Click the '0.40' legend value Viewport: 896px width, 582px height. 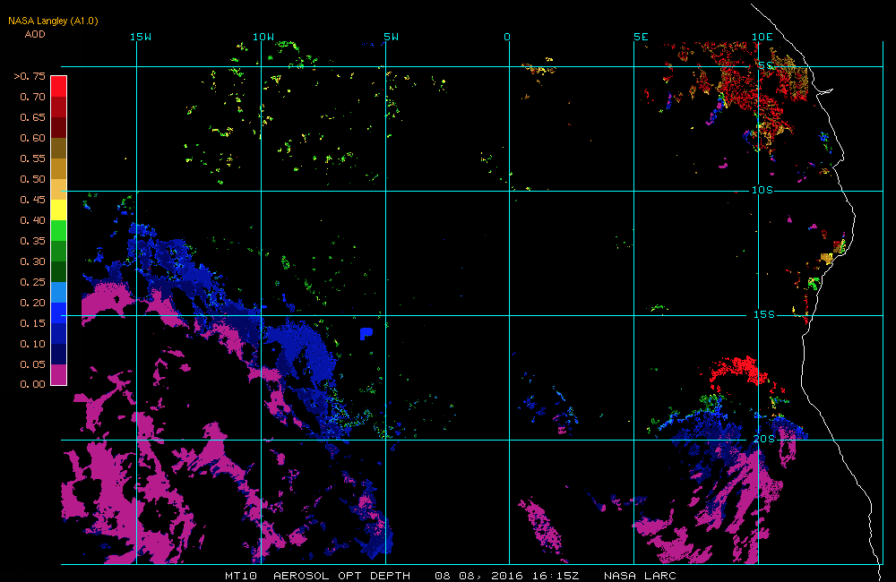(32, 220)
